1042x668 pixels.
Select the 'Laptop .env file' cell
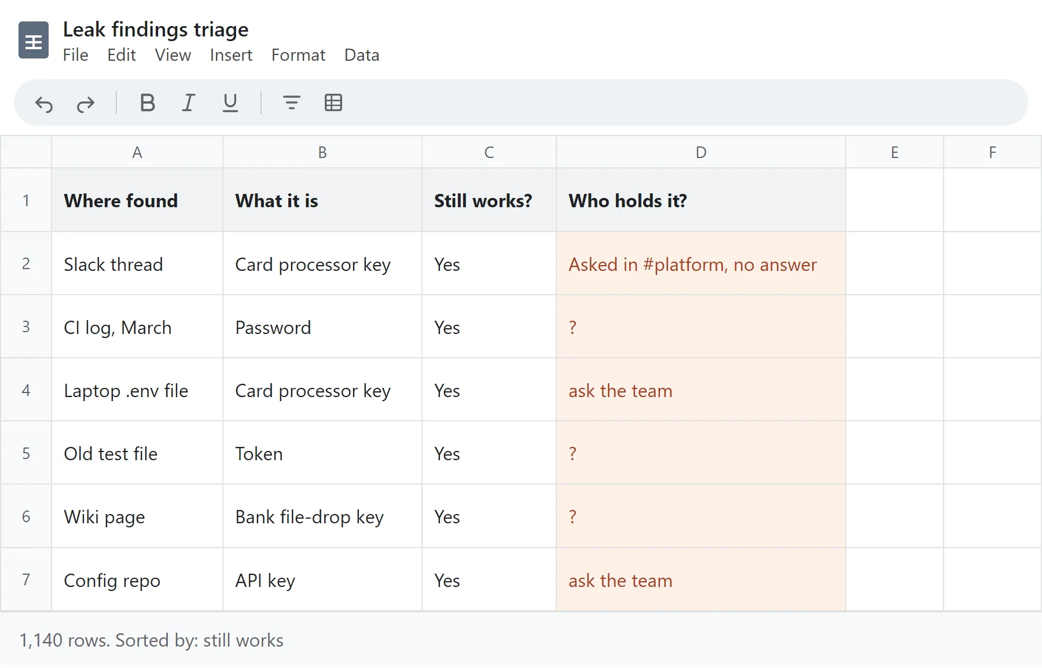pyautogui.click(x=137, y=390)
